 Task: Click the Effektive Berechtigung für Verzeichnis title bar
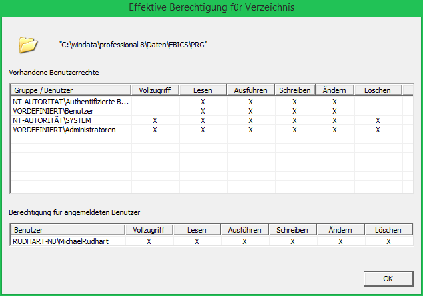(212, 7)
